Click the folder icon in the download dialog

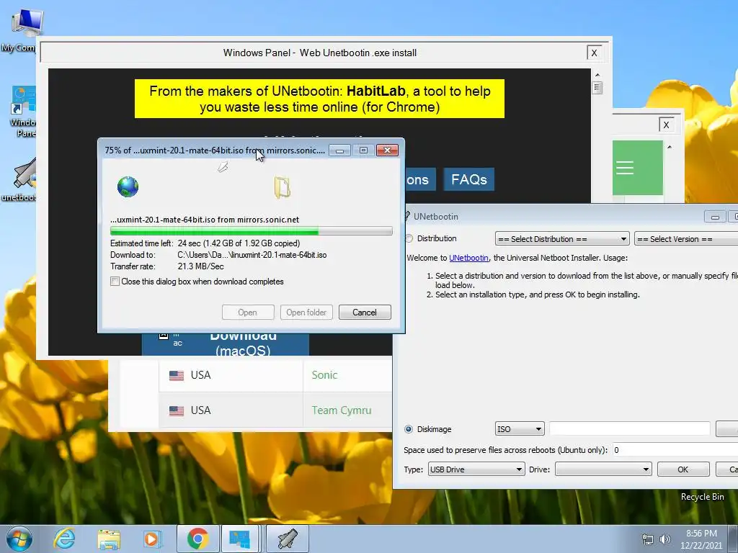click(282, 187)
